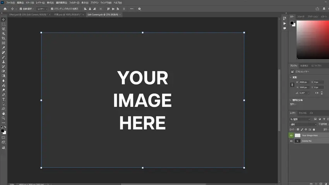
Task: Hide the Delete Me layer
Action: [x=291, y=141]
